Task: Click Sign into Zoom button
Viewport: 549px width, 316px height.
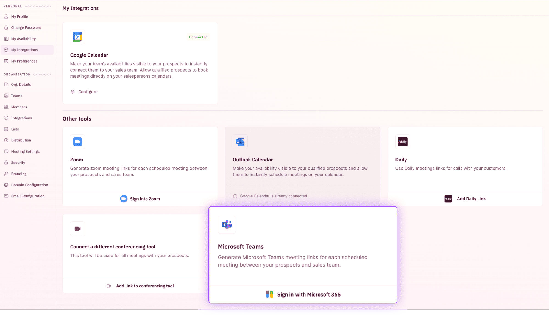Action: click(x=140, y=199)
